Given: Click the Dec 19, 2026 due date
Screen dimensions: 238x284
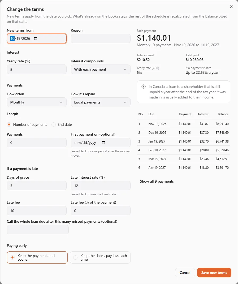Looking at the screenshot, I should (157, 133).
